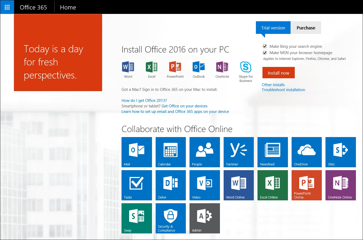
Task: Switch to the Purchase tab
Action: 306,28
